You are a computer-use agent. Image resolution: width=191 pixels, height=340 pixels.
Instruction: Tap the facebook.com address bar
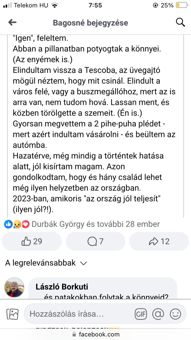click(x=95, y=334)
